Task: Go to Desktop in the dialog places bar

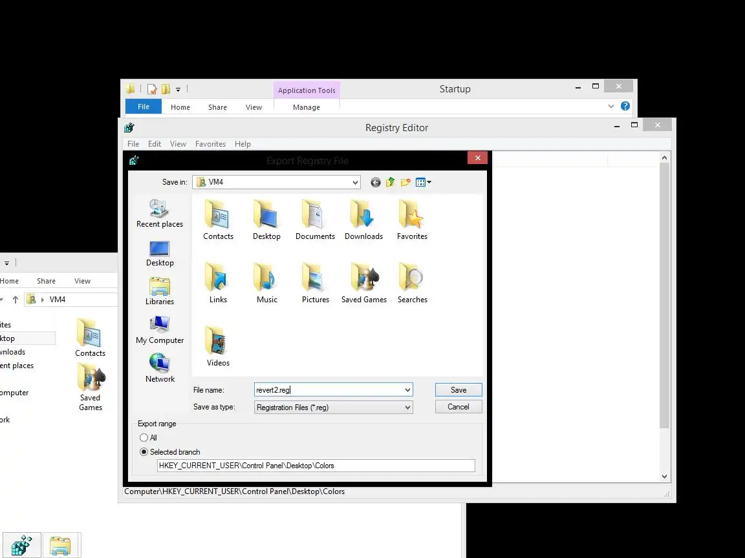Action: 160,254
